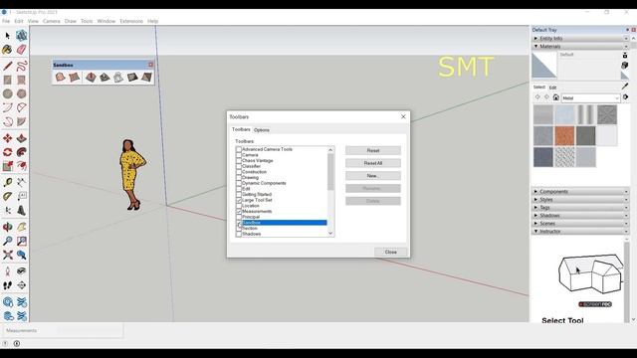This screenshot has height=358, width=637.
Task: Switch to materials Edit tab
Action: (x=553, y=88)
